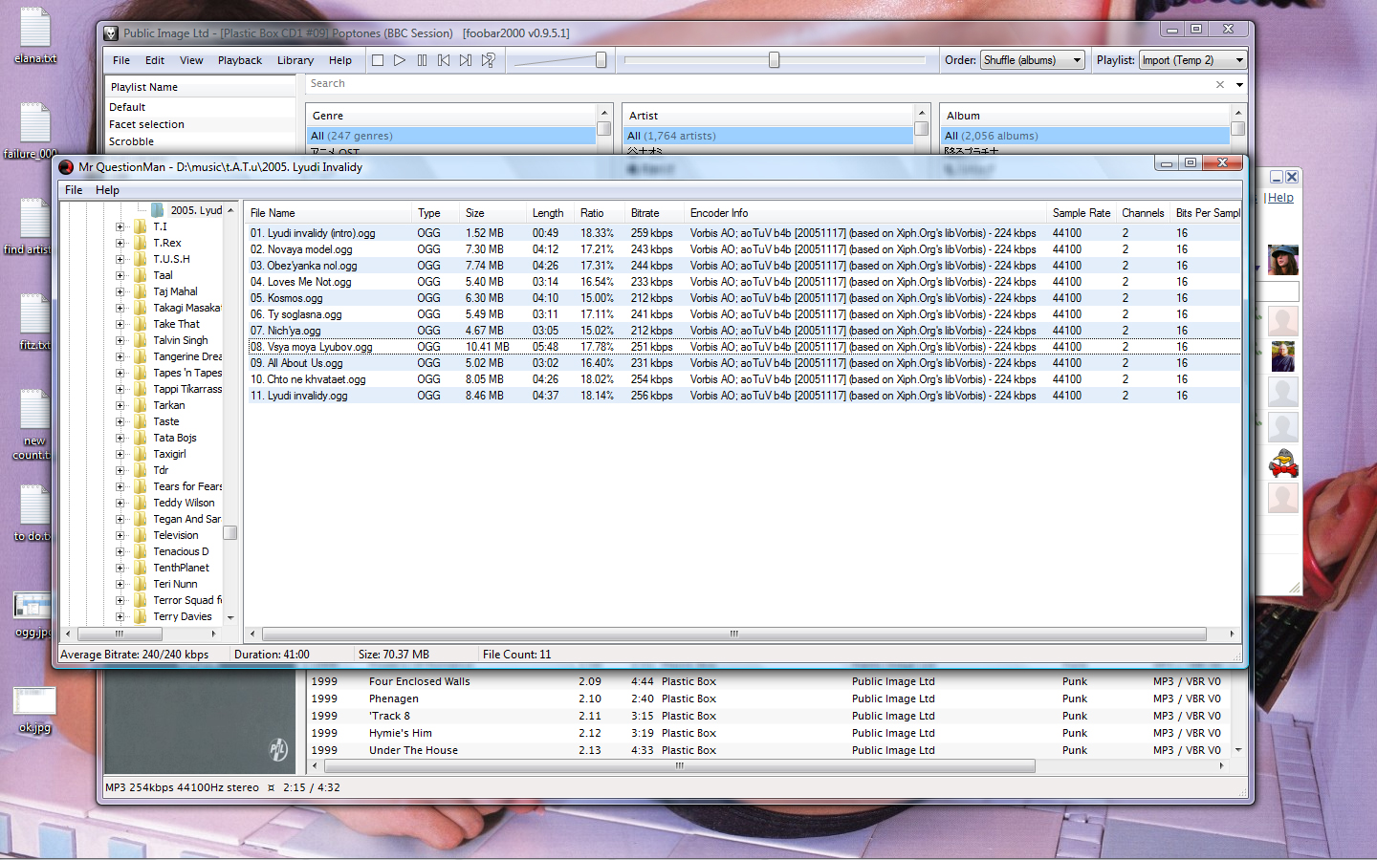1377x860 pixels.
Task: Open fitz.txt desktop file icon
Action: point(35,322)
